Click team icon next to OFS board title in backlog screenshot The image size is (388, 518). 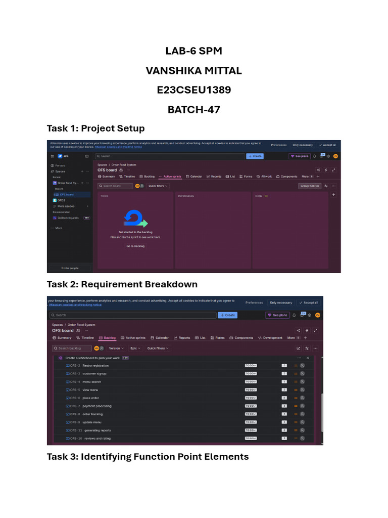78,330
